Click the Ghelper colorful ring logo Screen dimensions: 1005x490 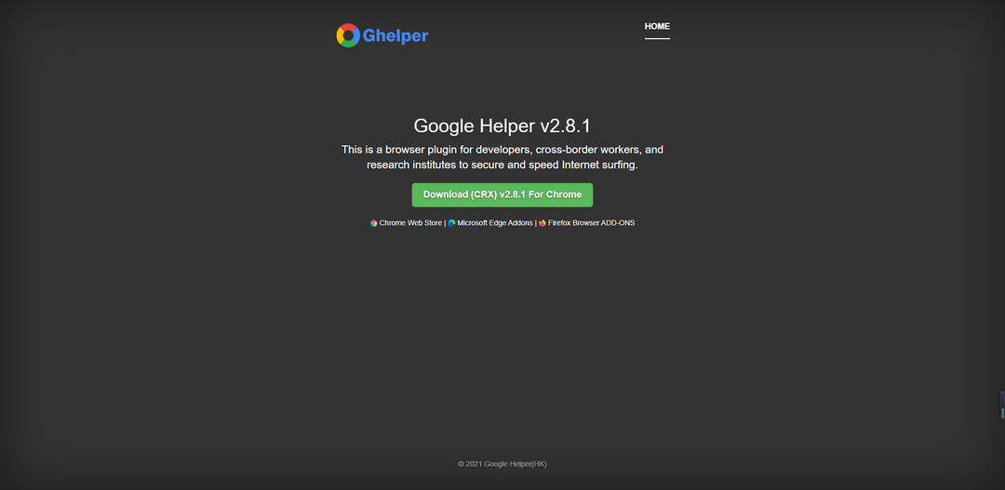[348, 36]
